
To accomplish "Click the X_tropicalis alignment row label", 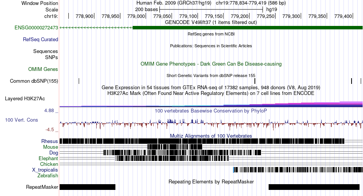I will coord(45,170).
